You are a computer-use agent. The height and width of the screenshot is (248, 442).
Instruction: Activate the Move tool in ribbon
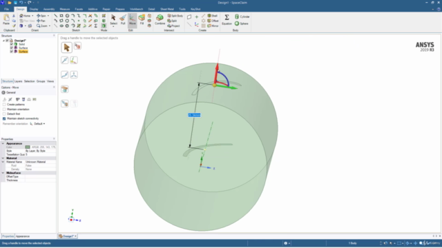(132, 20)
